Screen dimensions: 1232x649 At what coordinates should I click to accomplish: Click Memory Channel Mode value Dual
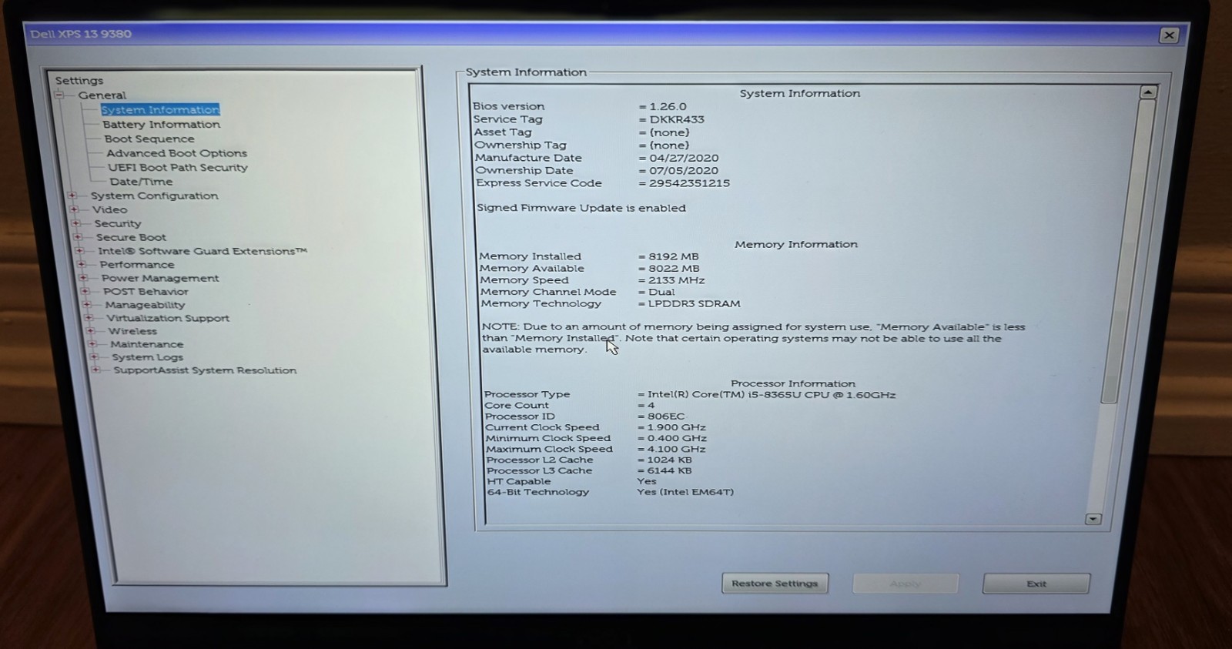pyautogui.click(x=661, y=292)
